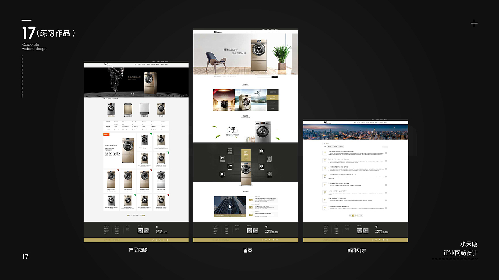
Task: Click the search field on the news list page
Action: pos(386,147)
